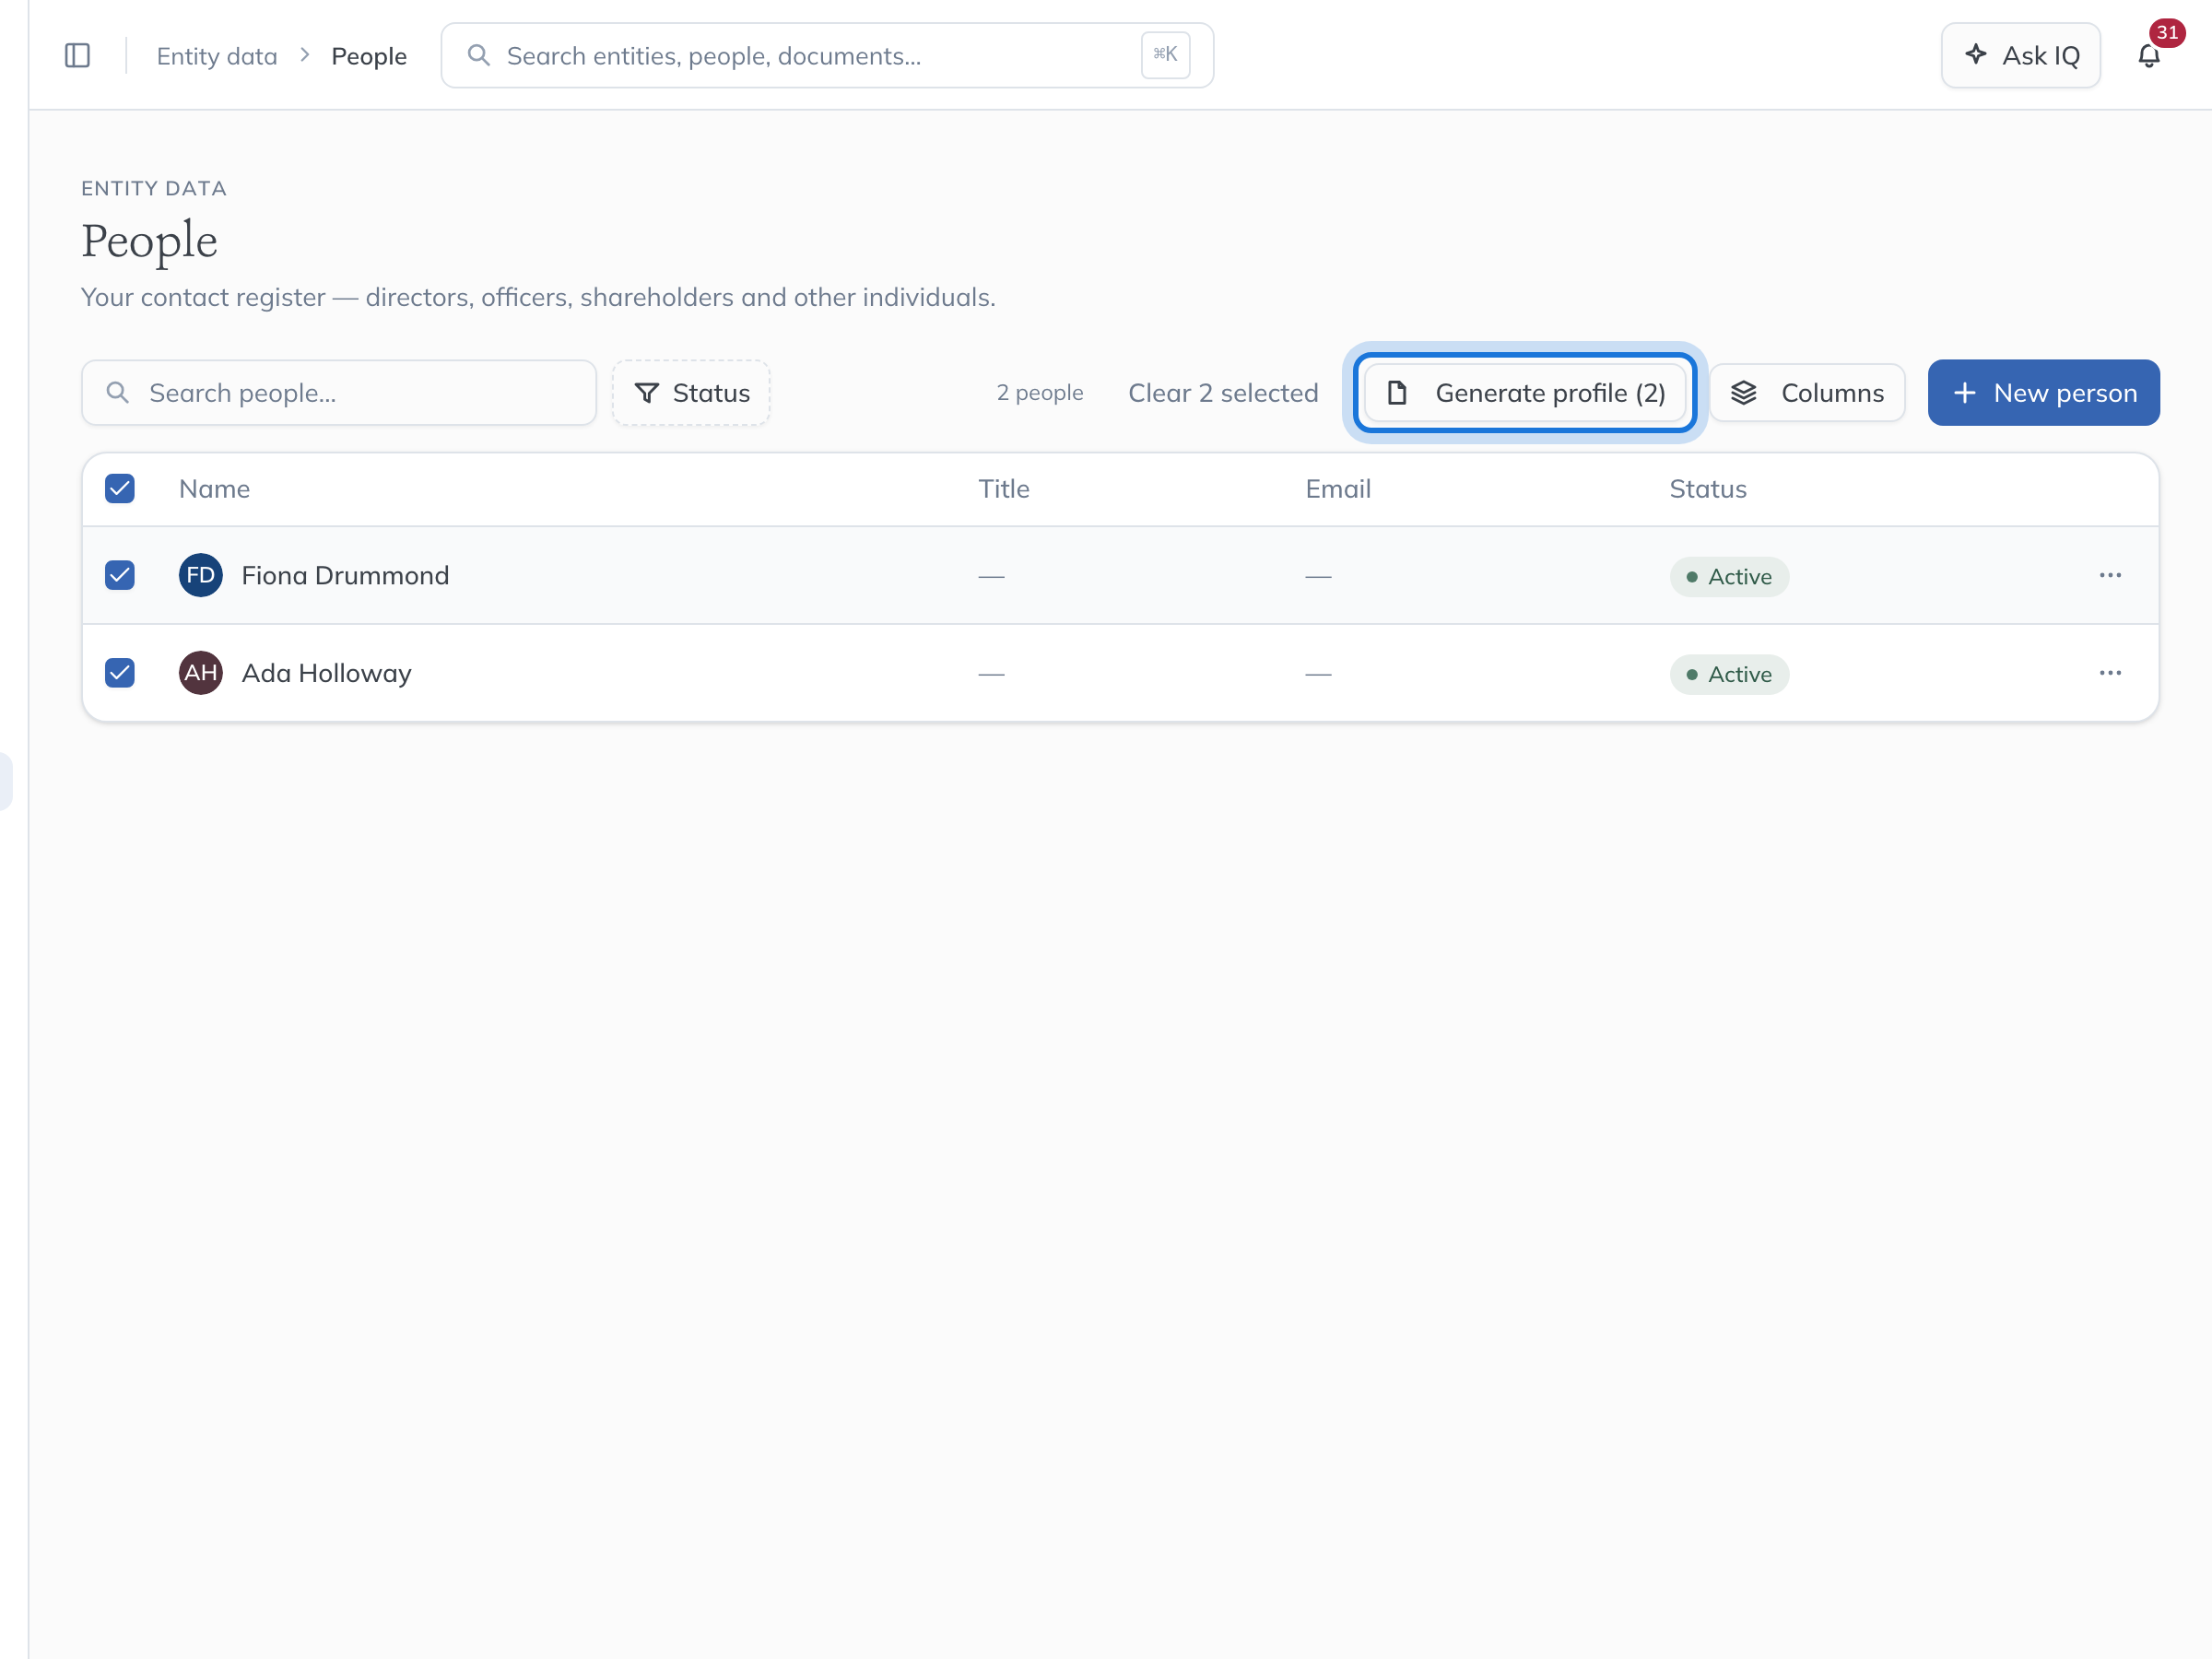The width and height of the screenshot is (2212, 1659).
Task: Sort by the Name column header
Action: [214, 489]
